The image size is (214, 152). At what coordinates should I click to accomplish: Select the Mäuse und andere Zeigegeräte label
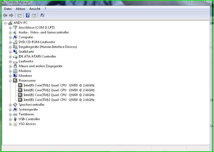[x=41, y=66]
